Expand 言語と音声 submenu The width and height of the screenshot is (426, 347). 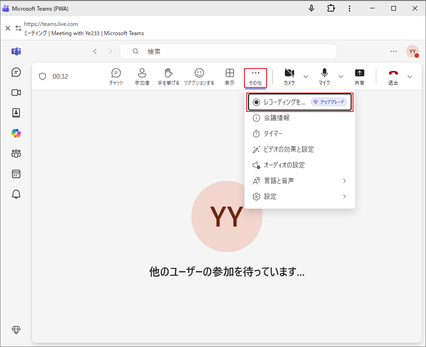[300, 181]
